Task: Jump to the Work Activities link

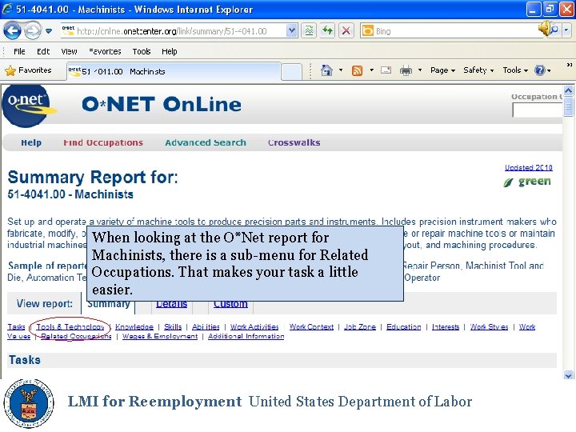Action: (254, 326)
